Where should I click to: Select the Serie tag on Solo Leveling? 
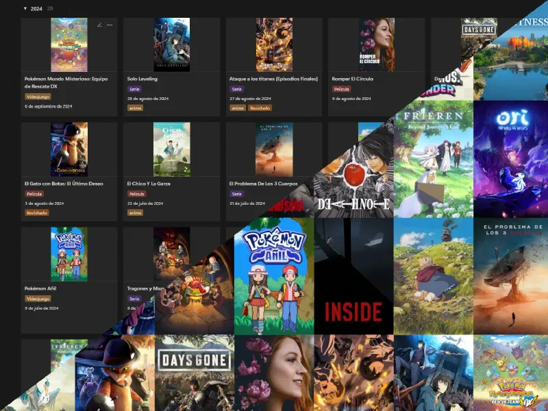[134, 89]
